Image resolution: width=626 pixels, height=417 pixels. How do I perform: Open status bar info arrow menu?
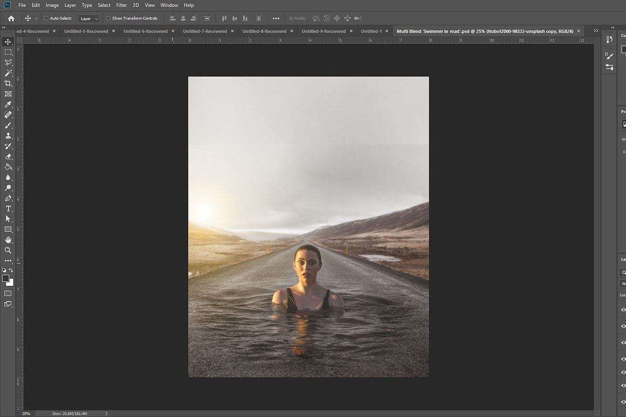click(x=106, y=413)
